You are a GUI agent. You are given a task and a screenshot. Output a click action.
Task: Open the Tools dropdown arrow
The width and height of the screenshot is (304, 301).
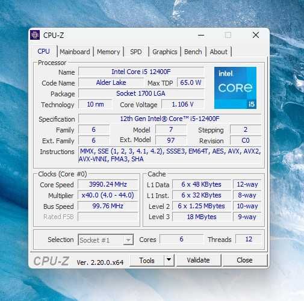pyautogui.click(x=169, y=260)
